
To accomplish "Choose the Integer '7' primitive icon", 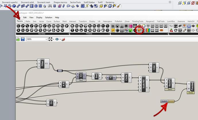I will pos(72,30).
